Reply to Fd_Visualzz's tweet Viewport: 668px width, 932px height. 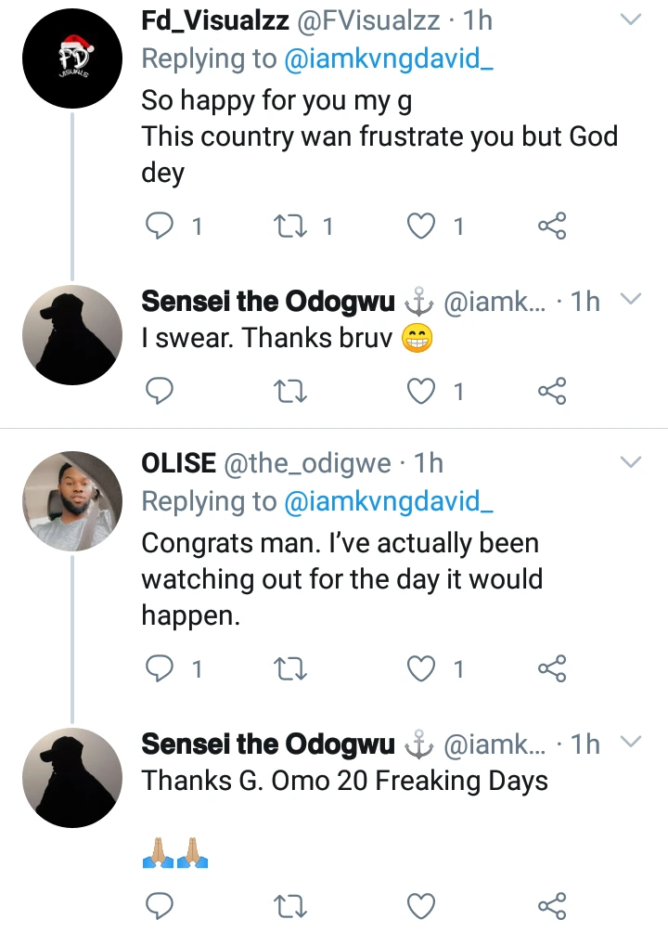[x=160, y=226]
